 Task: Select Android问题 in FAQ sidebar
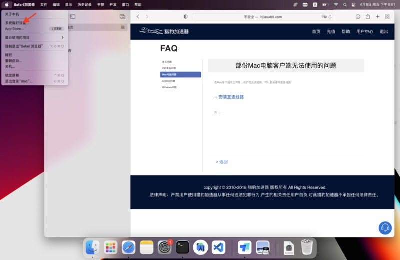point(169,81)
